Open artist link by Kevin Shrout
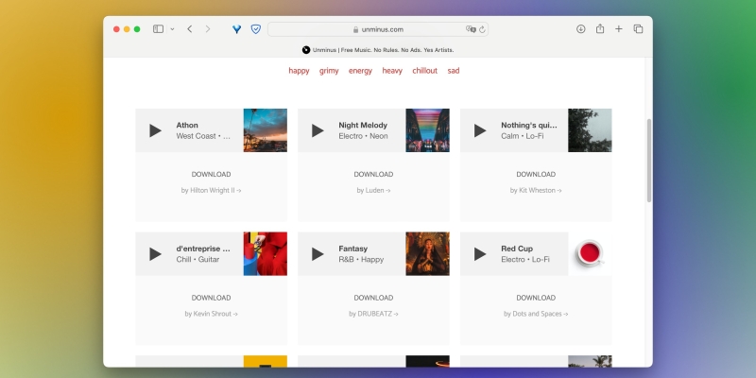The image size is (756, 378). 211,314
